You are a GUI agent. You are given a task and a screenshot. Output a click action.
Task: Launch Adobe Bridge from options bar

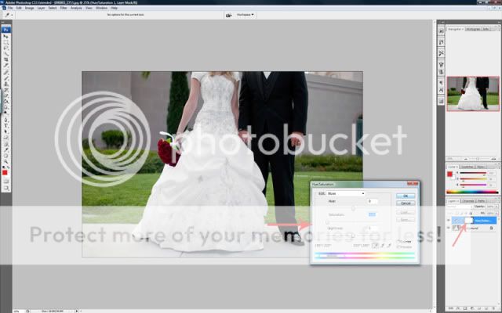228,15
